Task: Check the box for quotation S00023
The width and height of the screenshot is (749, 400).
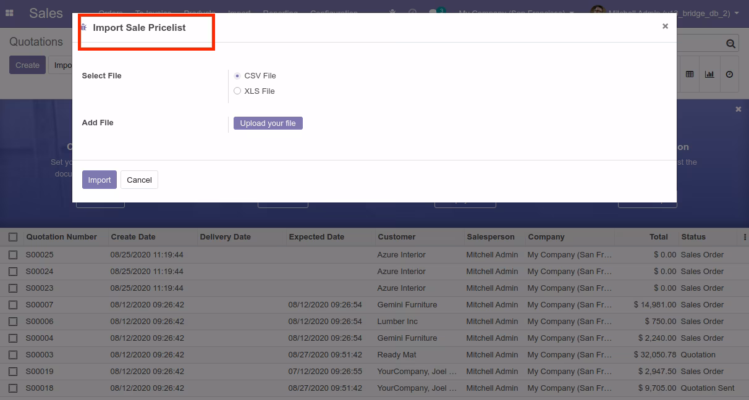Action: tap(12, 288)
